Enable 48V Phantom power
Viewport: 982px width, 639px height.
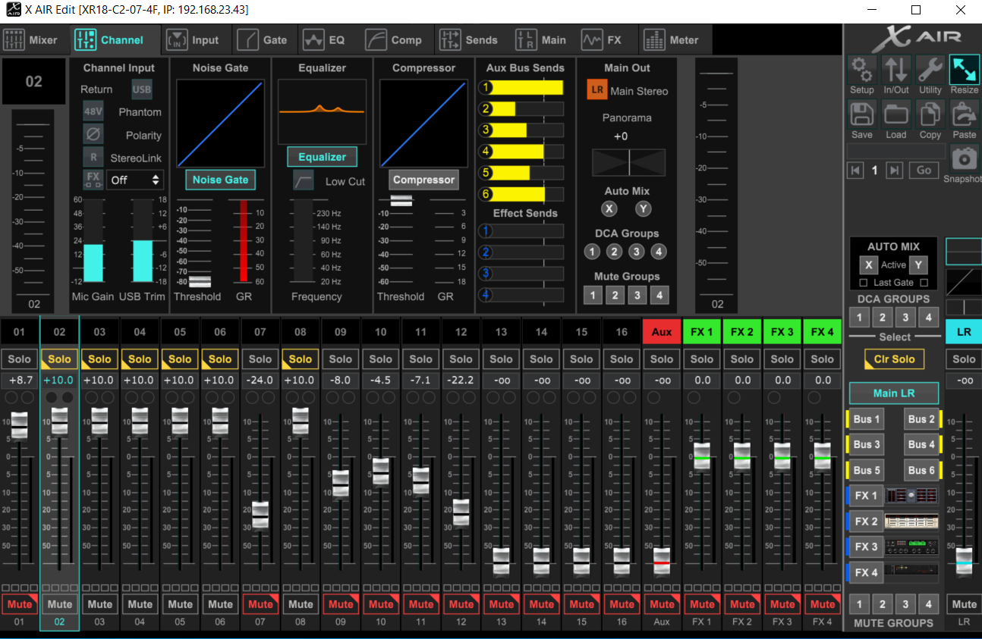click(x=93, y=111)
